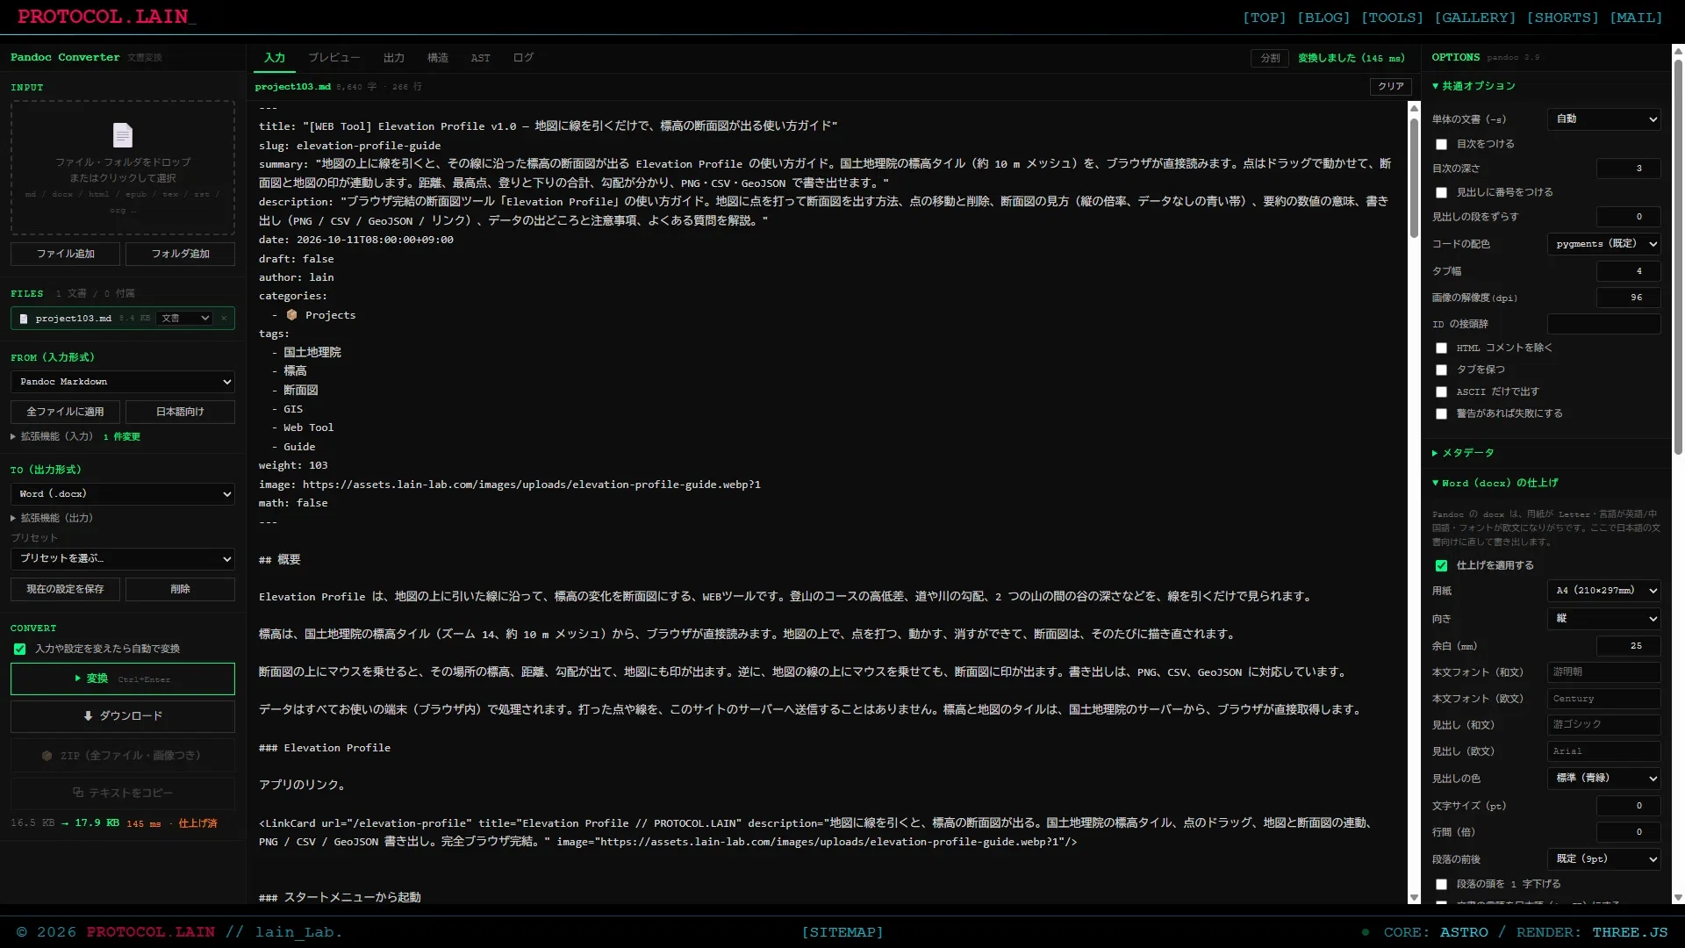The height and width of the screenshot is (948, 1685).
Task: Click the play icon on the 変換 button
Action: [78, 679]
